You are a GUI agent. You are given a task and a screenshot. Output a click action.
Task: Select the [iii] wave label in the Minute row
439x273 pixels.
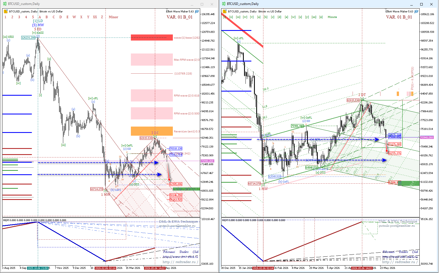coord(238,17)
